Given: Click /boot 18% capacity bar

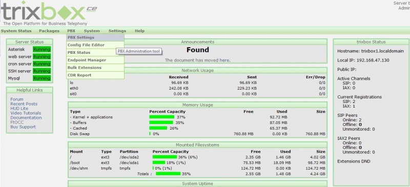Looking at the screenshot, I should pos(159,162).
